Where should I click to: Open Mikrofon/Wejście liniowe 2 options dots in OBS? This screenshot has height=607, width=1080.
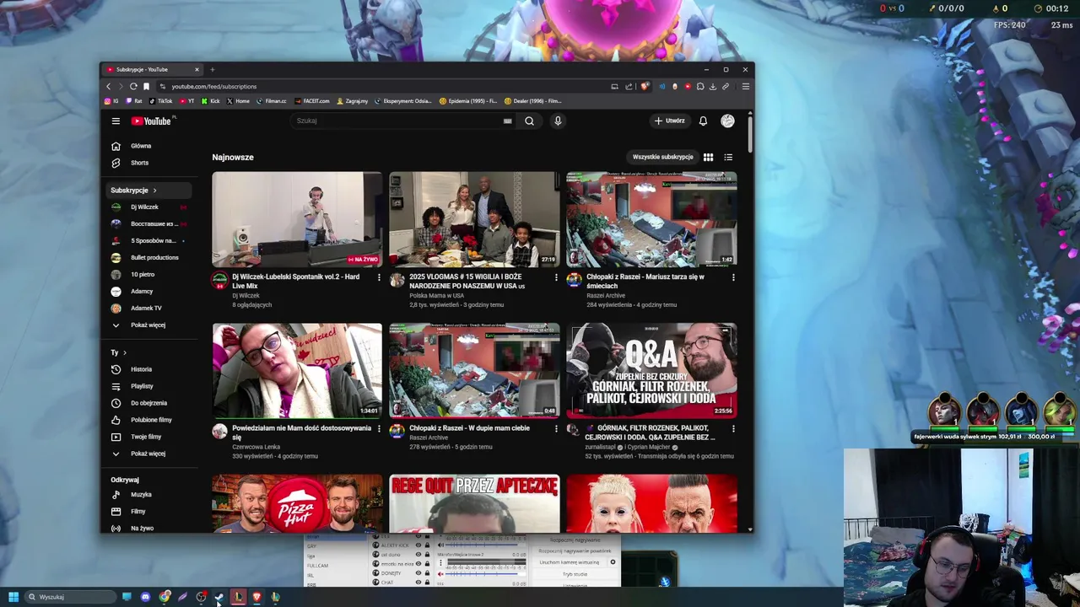point(440,562)
